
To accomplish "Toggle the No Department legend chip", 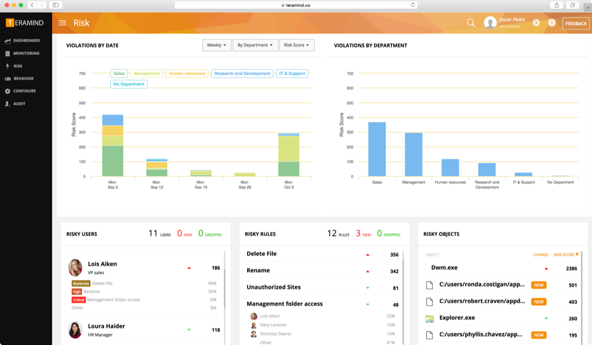I will click(128, 84).
